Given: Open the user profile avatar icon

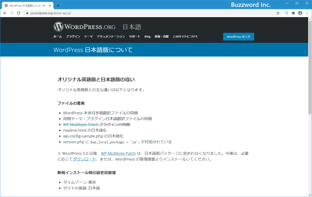Looking at the screenshot, I should 300,13.
